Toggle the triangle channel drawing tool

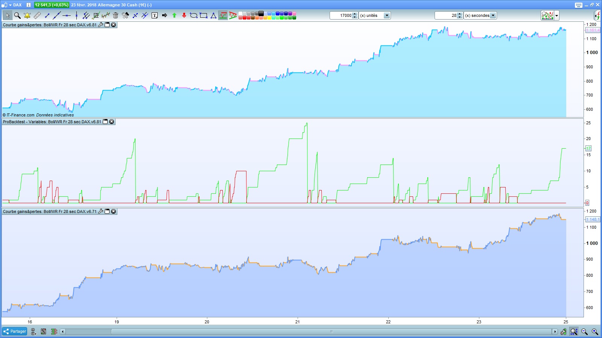(x=233, y=15)
